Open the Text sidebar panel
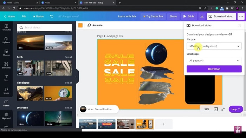The height and width of the screenshot is (138, 246). click(x=6, y=78)
